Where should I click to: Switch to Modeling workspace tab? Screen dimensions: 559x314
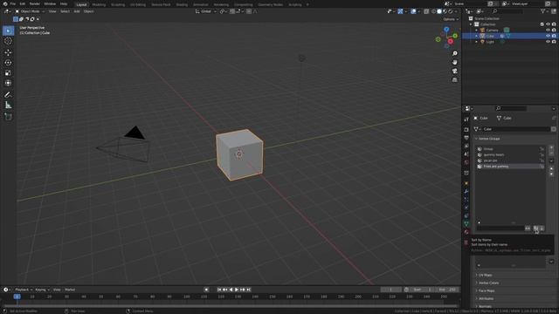99,4
